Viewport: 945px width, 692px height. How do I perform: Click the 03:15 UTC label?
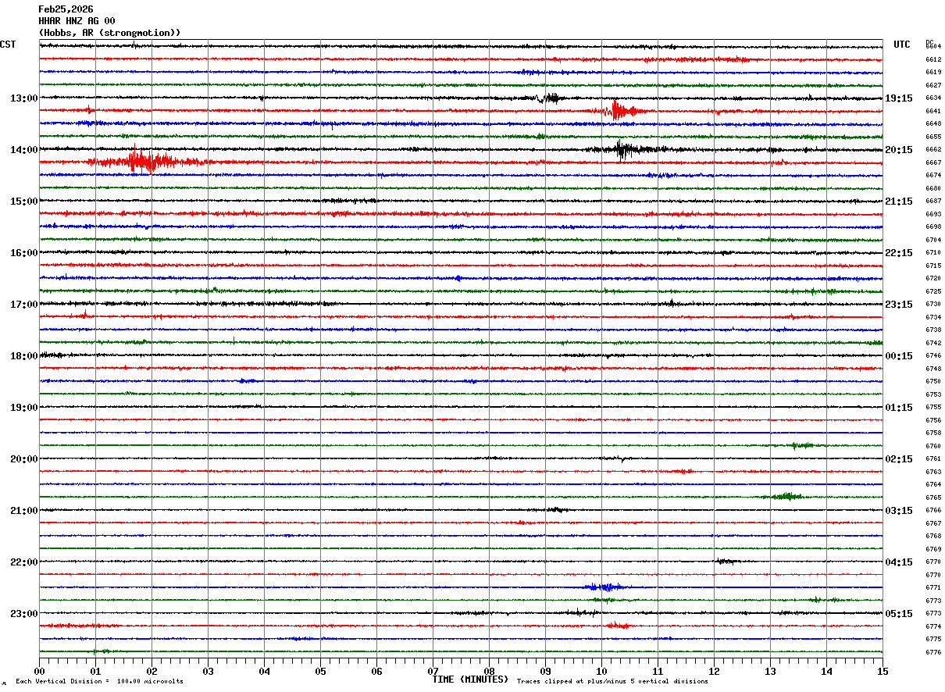tap(899, 511)
